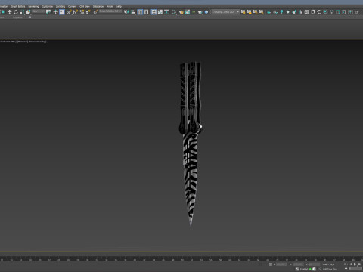Open the Arnold menu

[x=110, y=6]
